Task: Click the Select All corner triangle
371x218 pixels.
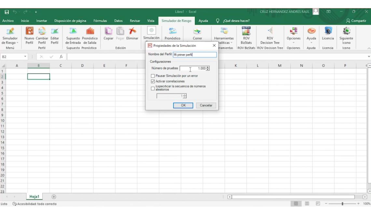Action: (x=3, y=66)
